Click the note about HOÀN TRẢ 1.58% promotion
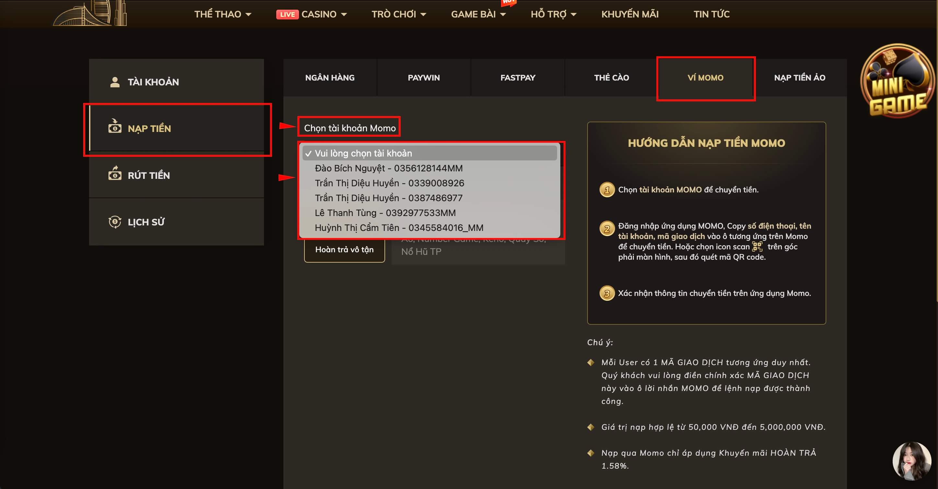938x489 pixels. pyautogui.click(x=709, y=459)
